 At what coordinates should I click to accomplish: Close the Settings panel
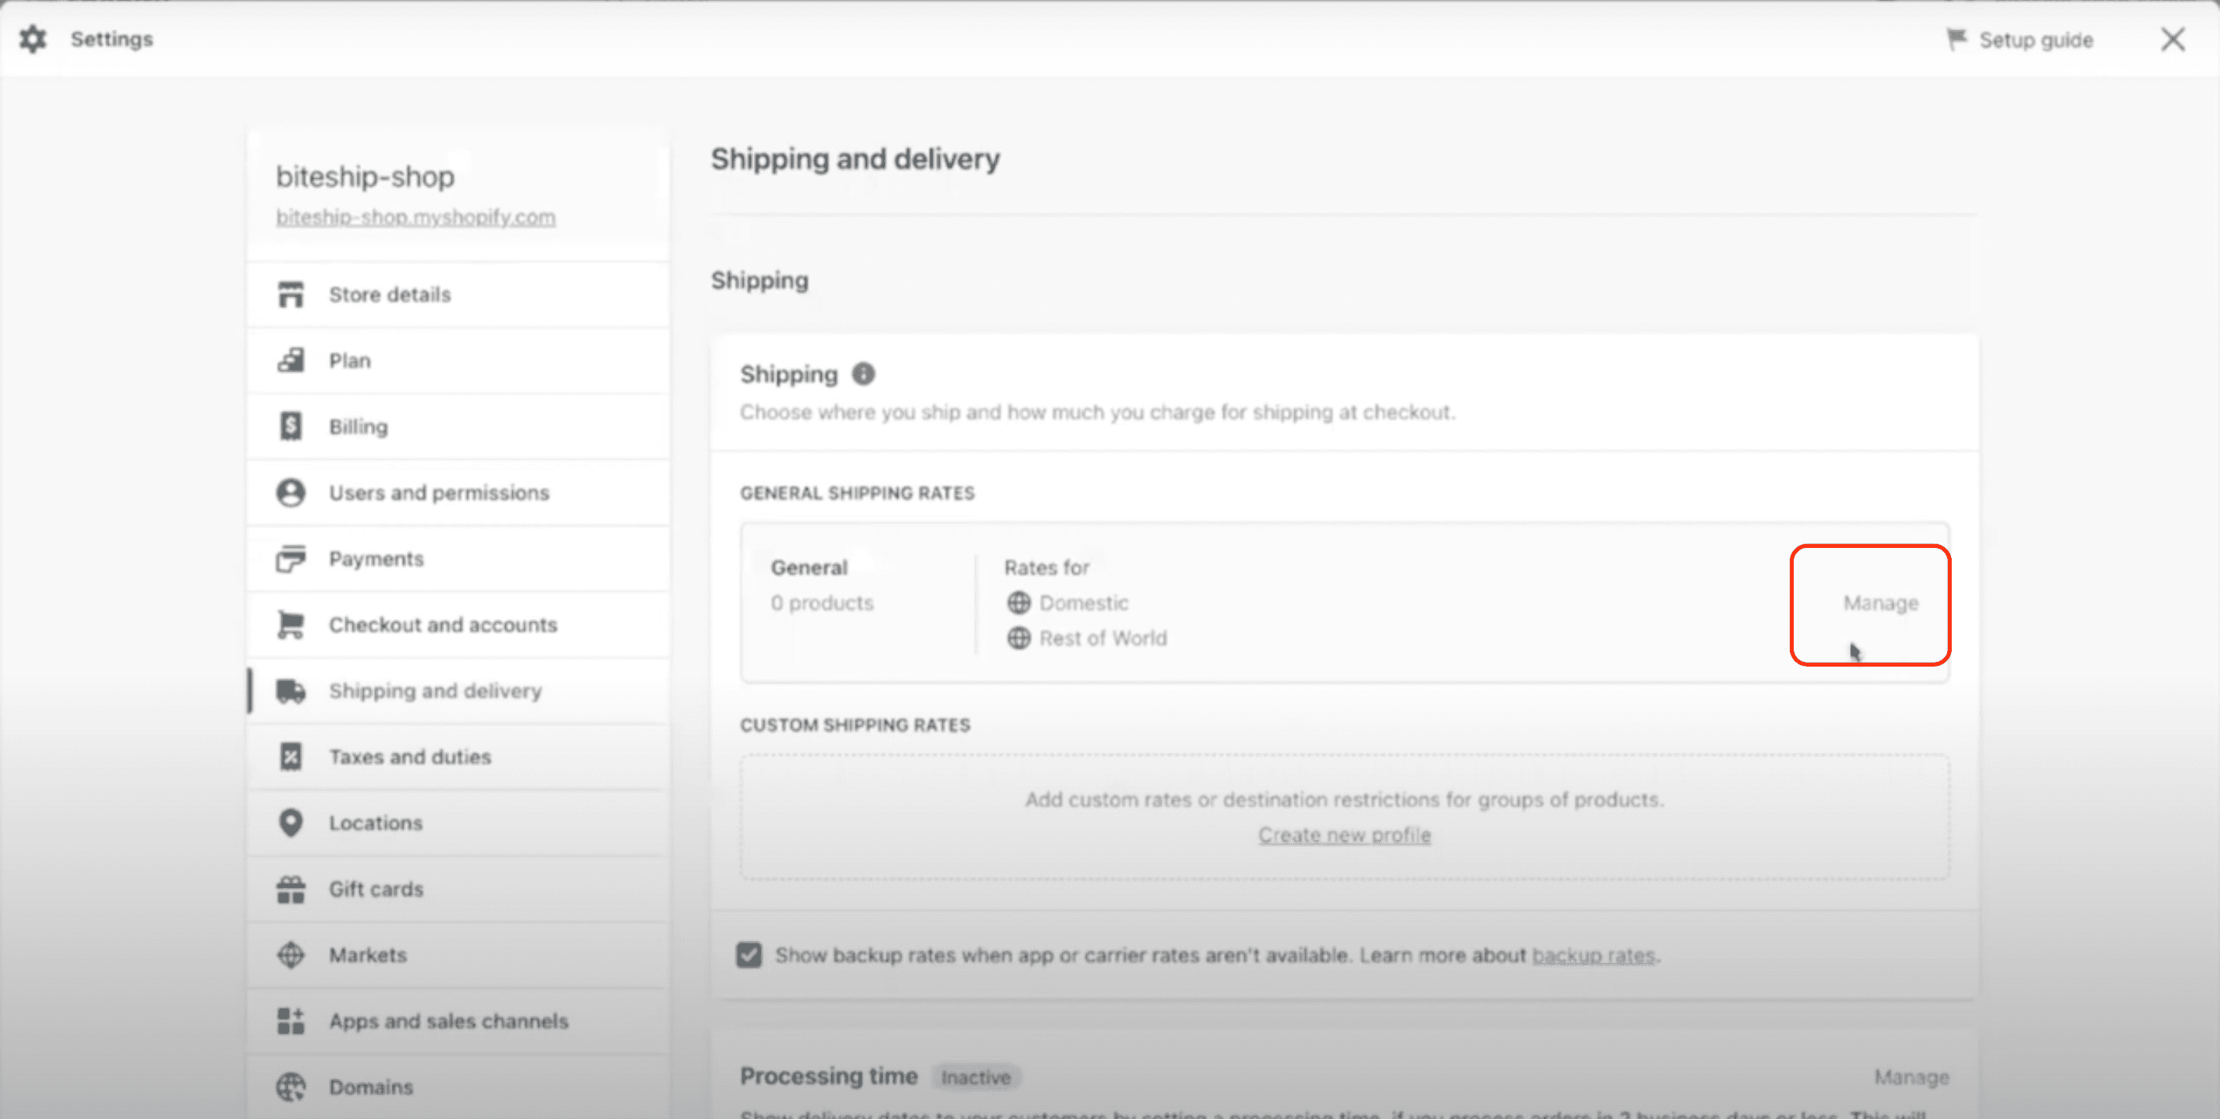click(x=2173, y=39)
